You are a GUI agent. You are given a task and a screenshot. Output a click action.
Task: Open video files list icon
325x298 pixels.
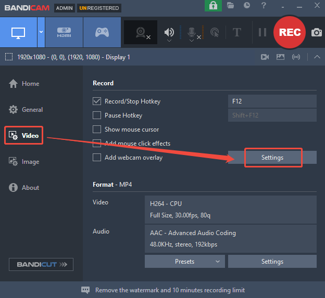tap(265, 57)
